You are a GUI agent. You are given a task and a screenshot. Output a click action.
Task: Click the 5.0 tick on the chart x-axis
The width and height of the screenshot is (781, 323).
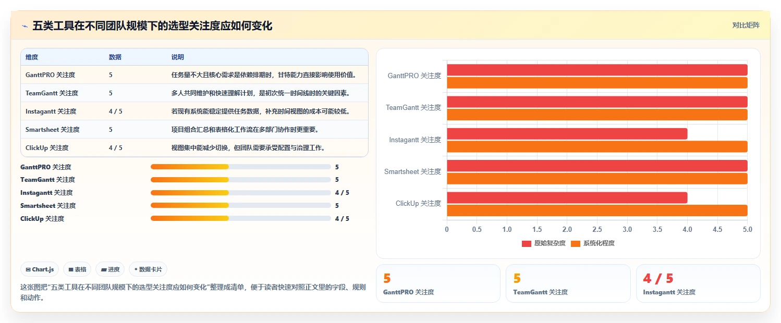748,229
